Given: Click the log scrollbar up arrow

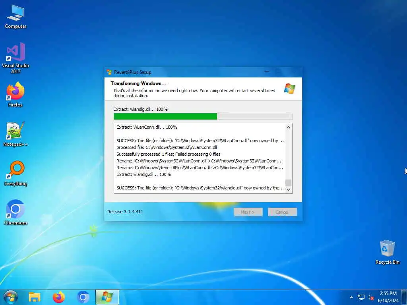Looking at the screenshot, I should pyautogui.click(x=289, y=127).
